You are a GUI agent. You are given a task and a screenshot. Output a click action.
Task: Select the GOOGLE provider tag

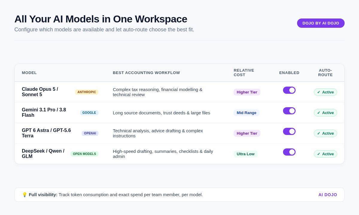[89, 113]
